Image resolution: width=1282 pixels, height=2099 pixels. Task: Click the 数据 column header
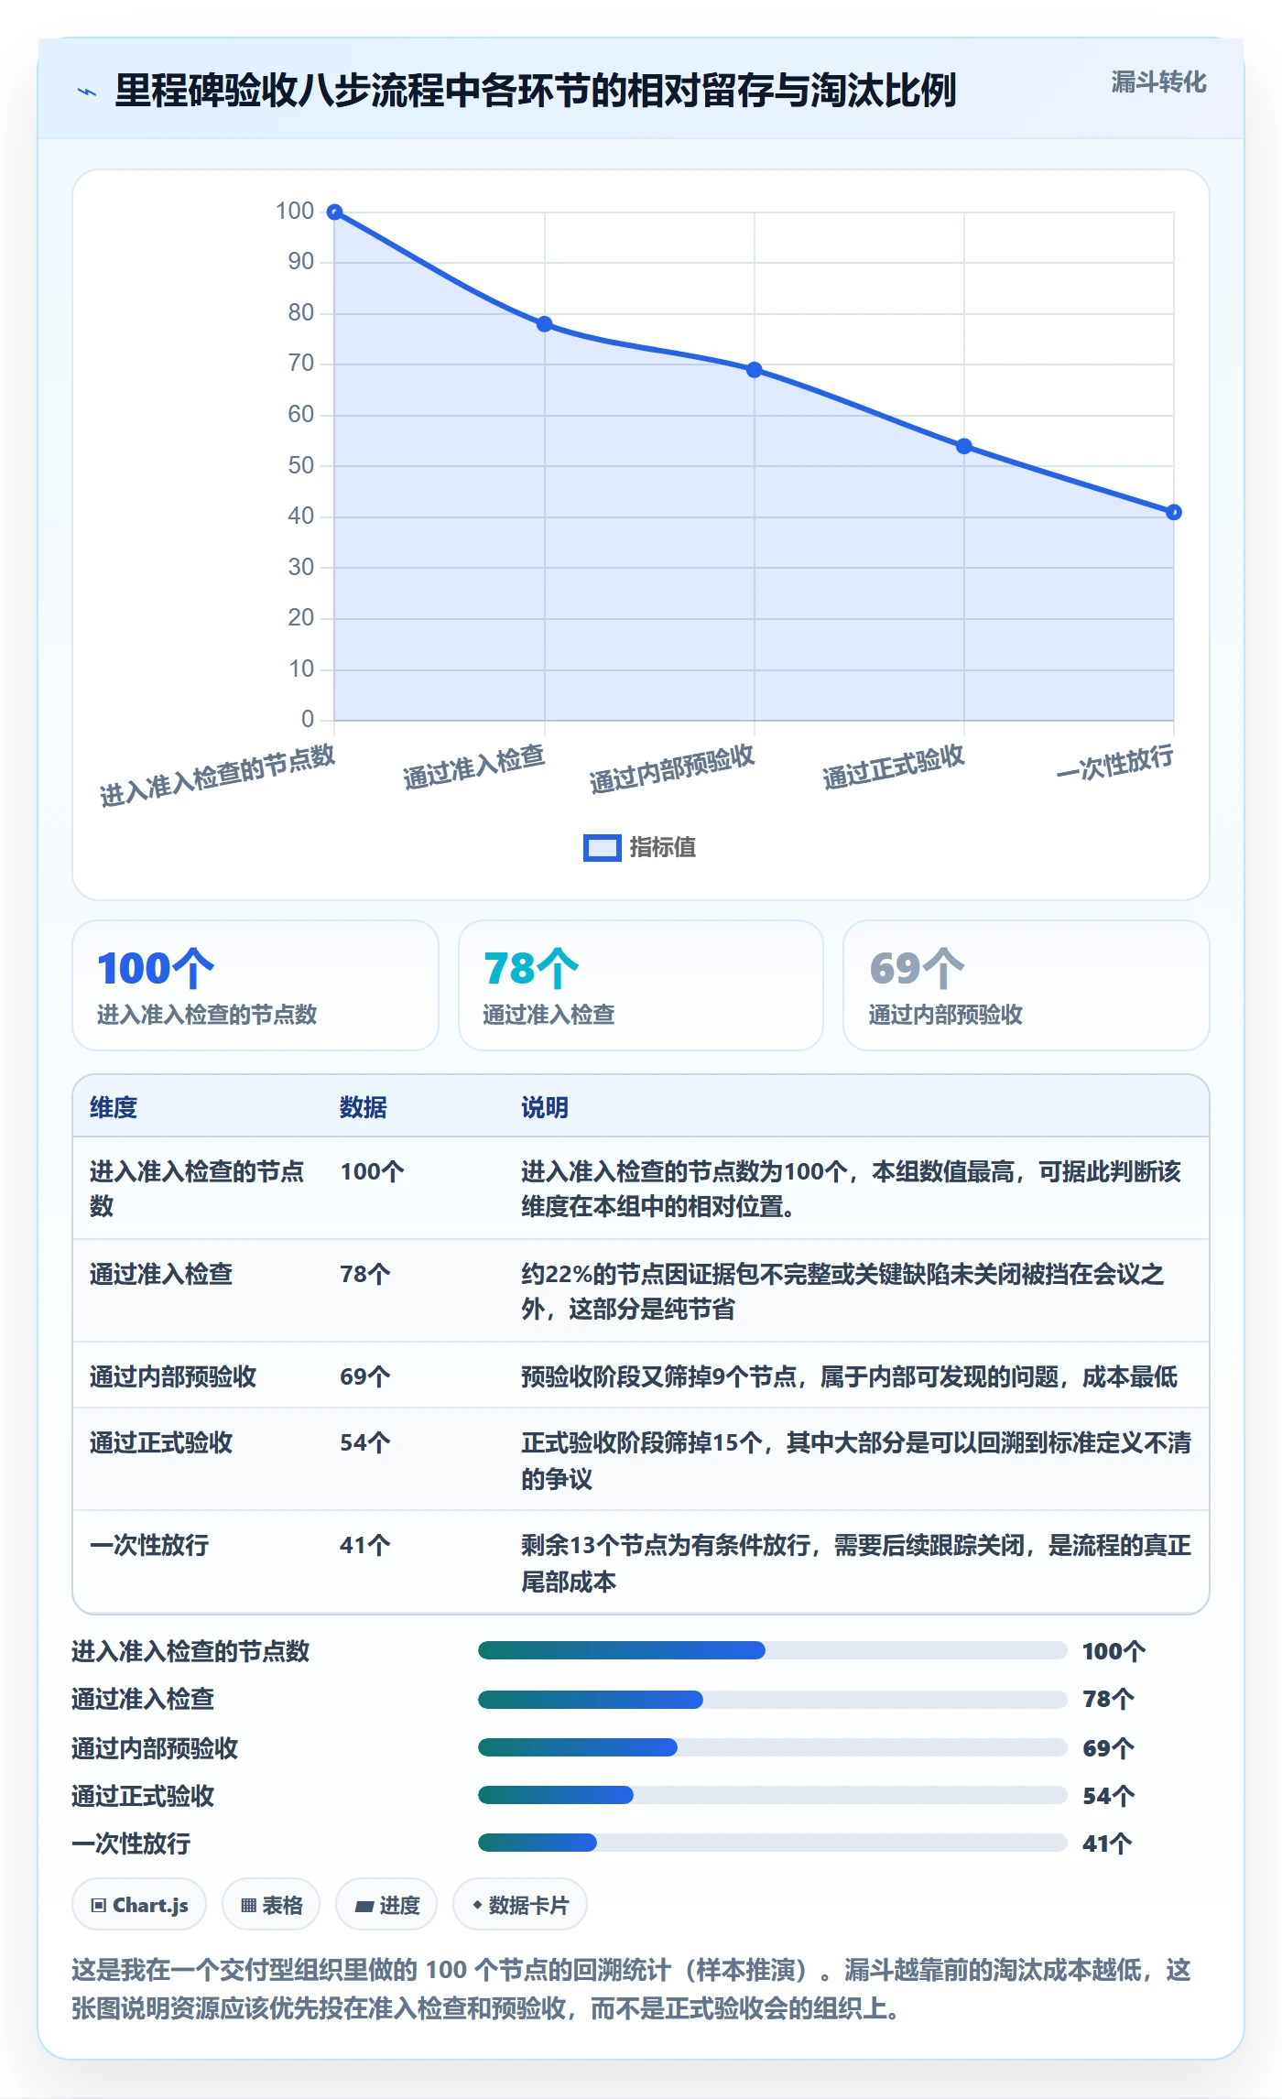pyautogui.click(x=364, y=1107)
